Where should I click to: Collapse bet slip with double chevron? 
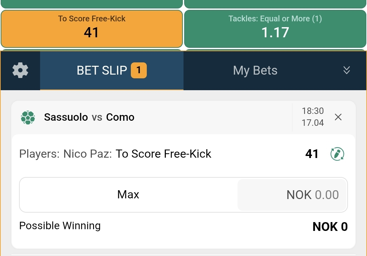[x=346, y=70]
